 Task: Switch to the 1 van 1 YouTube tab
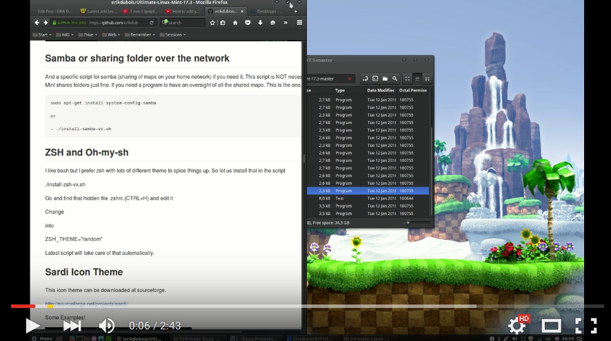point(141,11)
